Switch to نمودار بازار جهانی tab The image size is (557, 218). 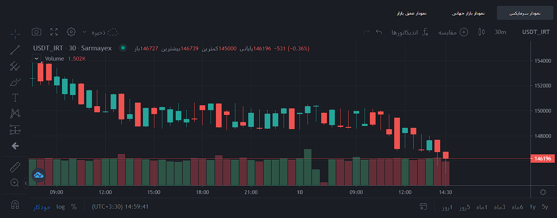coord(468,13)
